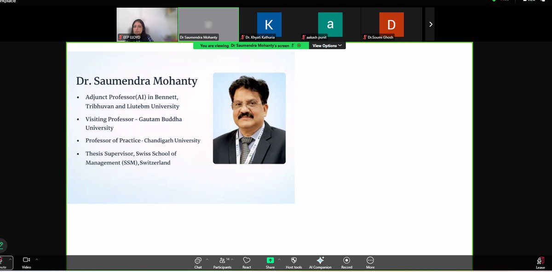Open the View Options dropdown
This screenshot has width=552, height=272.
(327, 45)
